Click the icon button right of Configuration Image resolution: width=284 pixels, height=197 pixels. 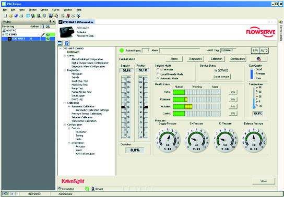[x=258, y=59]
